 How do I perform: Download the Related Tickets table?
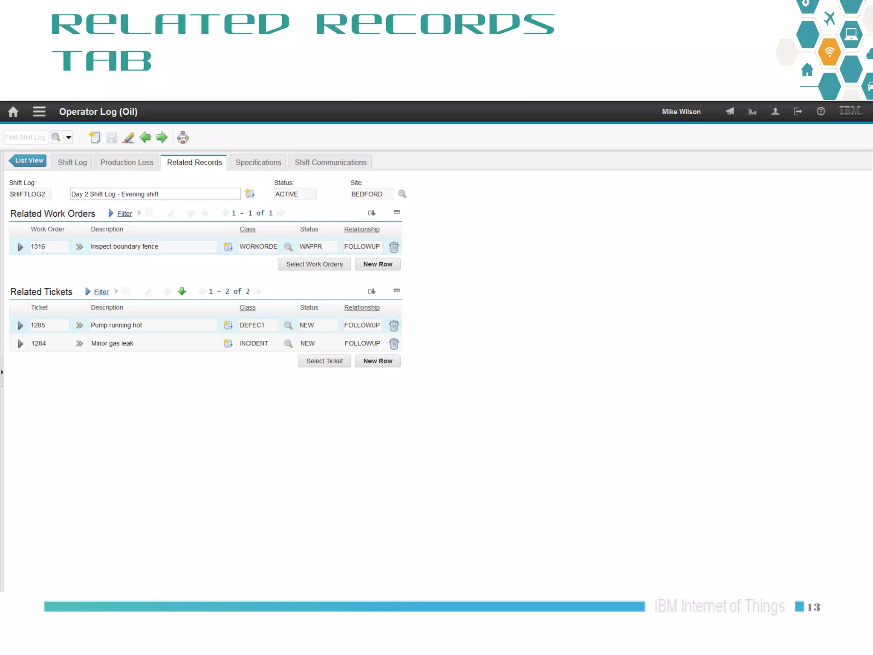click(x=372, y=291)
